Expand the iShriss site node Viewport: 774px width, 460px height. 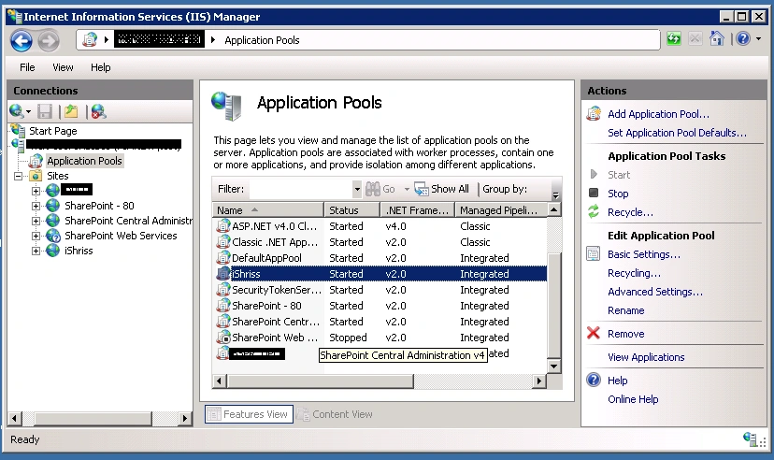pos(36,251)
